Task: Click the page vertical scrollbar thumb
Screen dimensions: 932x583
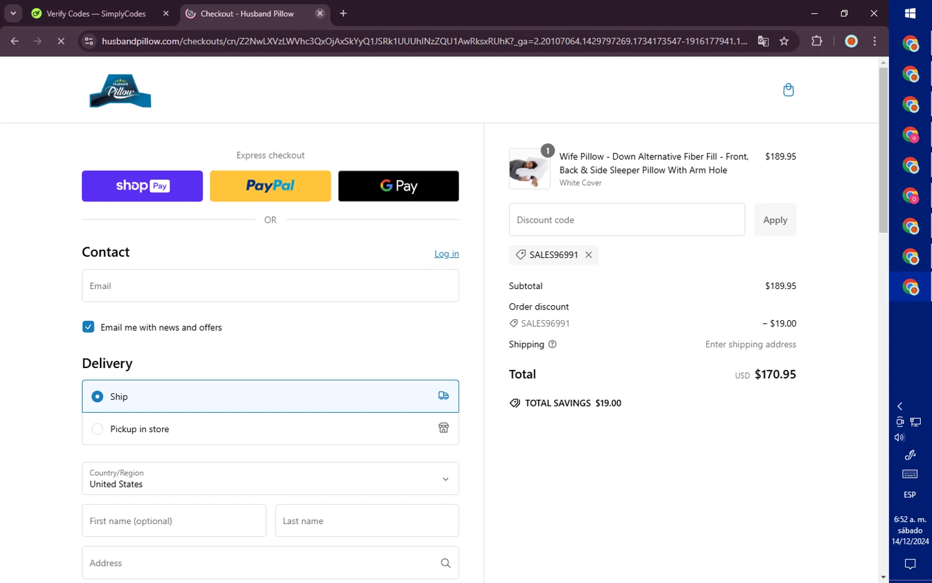Action: (883, 149)
